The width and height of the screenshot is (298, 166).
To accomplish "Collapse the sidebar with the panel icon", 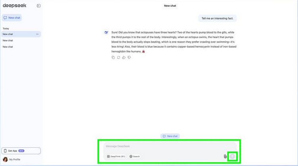I will (x=39, y=6).
